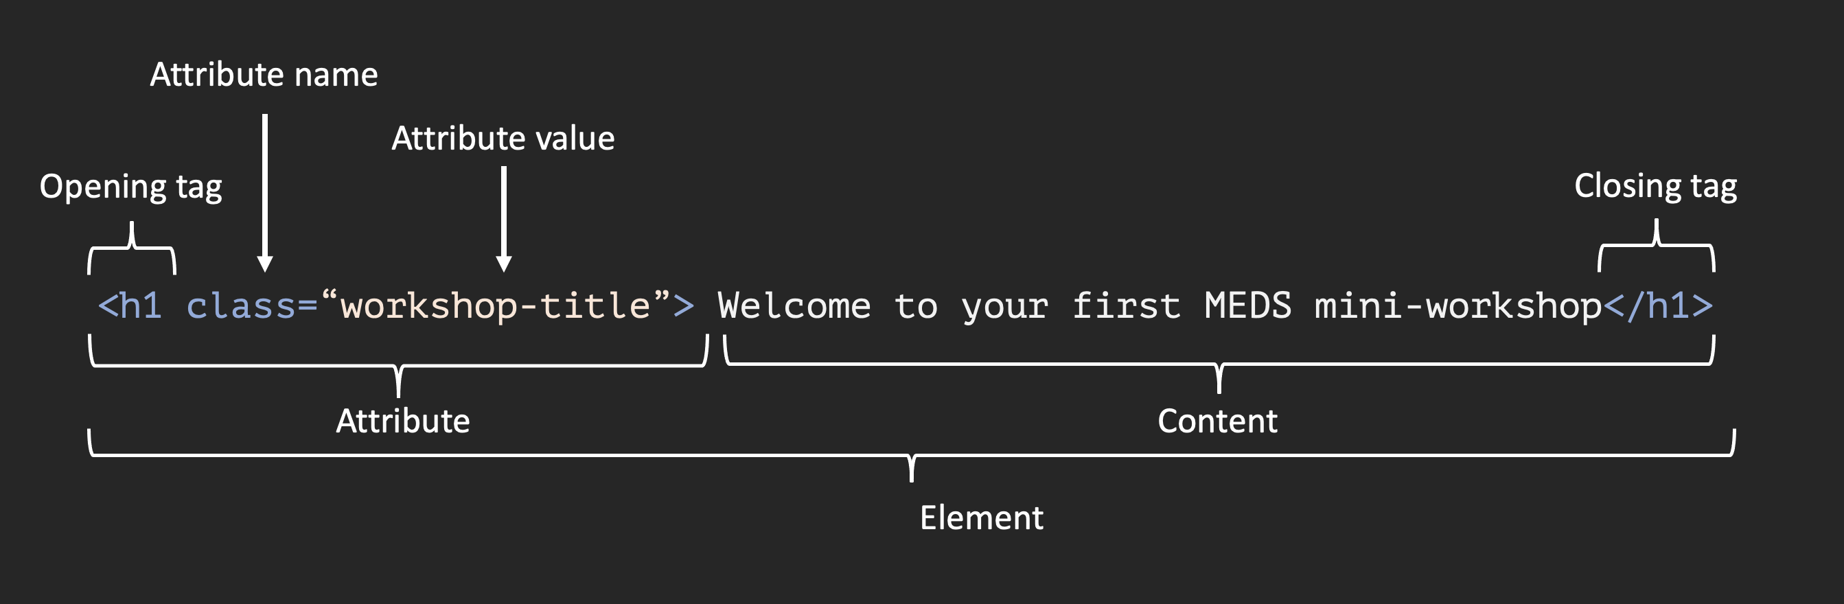
Task: Click the 'Attribute' label below the bracket
Action: click(x=403, y=421)
